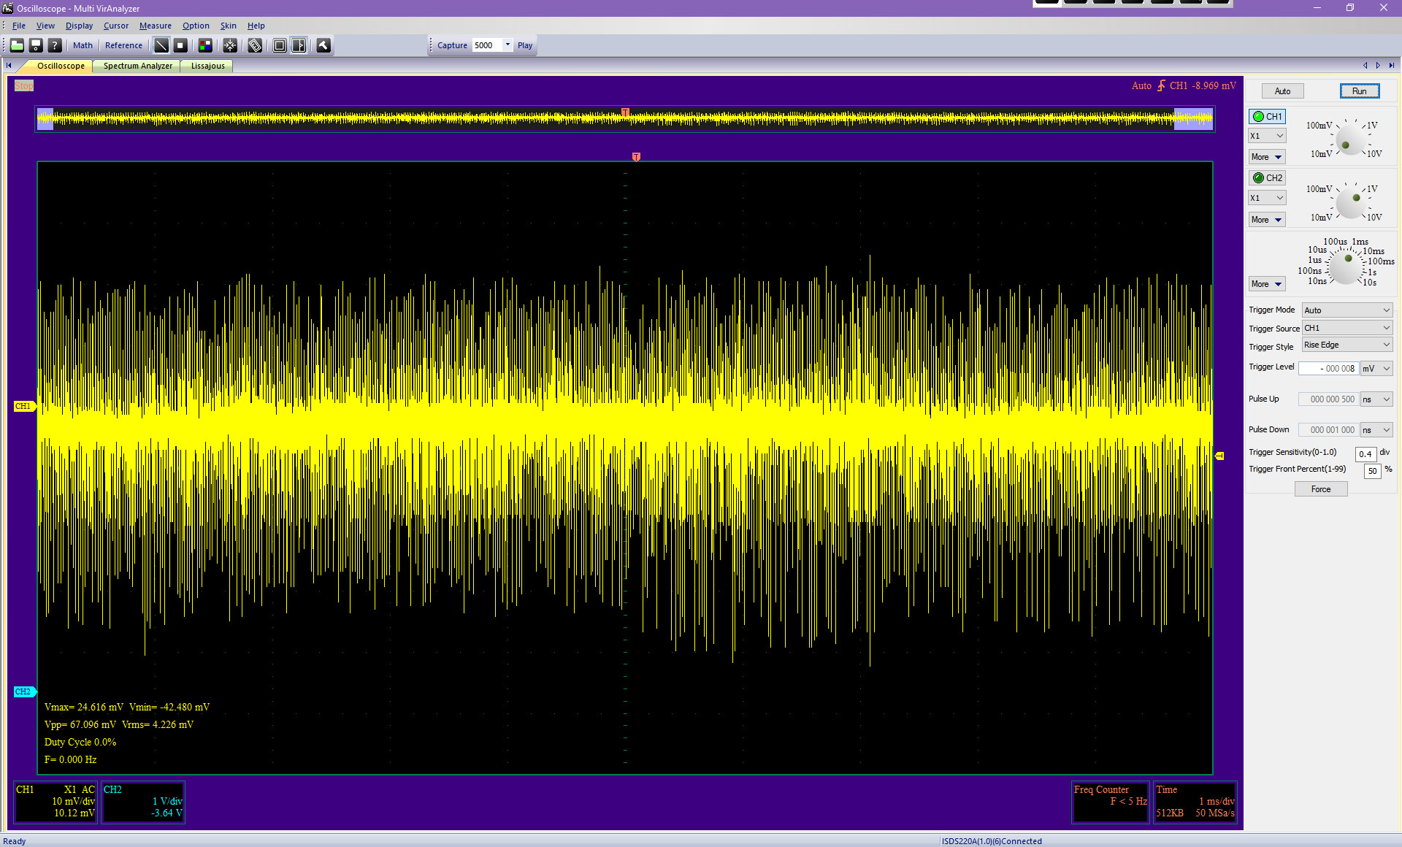
Task: Open the color settings palette icon
Action: pyautogui.click(x=205, y=45)
